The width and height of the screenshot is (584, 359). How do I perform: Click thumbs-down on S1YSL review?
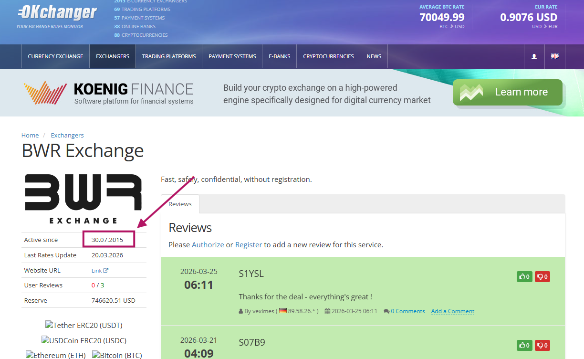point(542,276)
